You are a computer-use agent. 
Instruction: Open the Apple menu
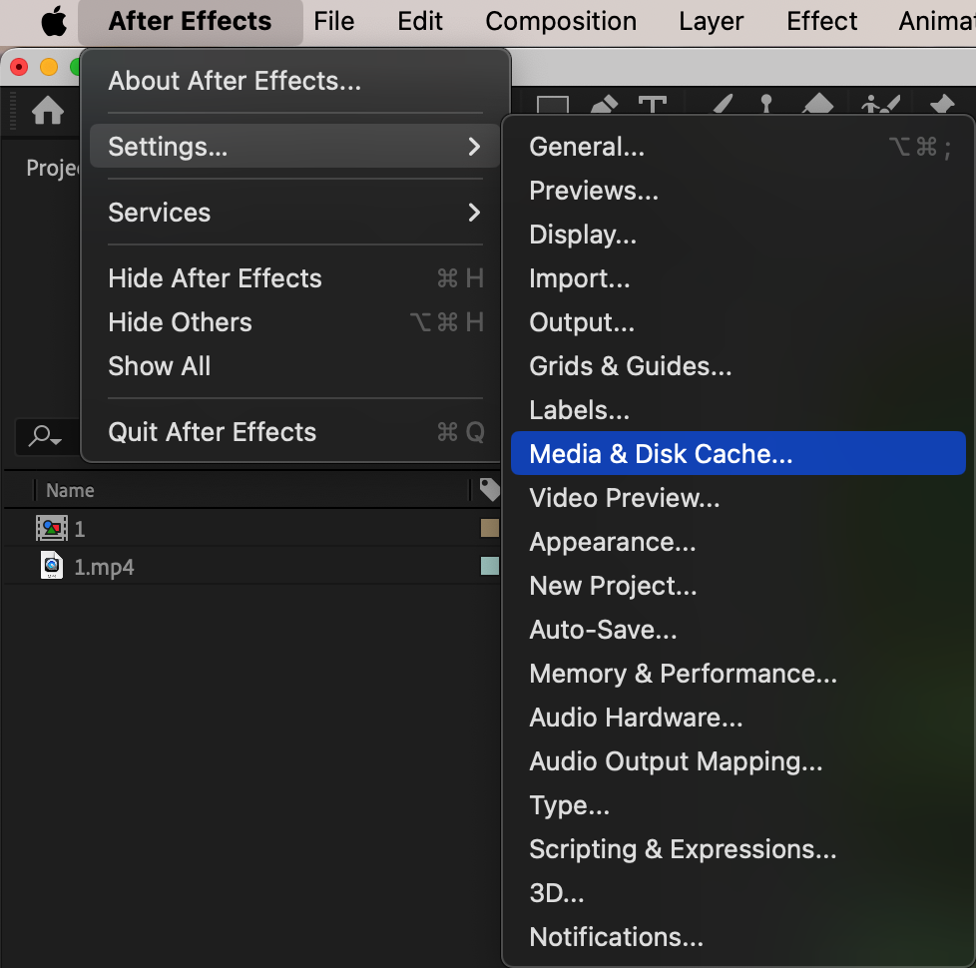[x=53, y=21]
